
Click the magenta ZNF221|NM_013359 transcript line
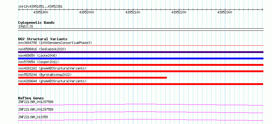coord(141,120)
